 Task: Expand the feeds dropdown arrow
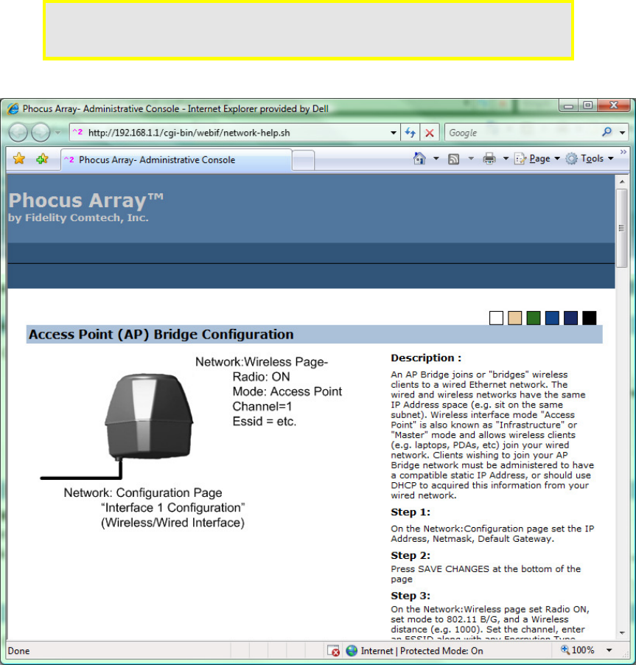[471, 159]
